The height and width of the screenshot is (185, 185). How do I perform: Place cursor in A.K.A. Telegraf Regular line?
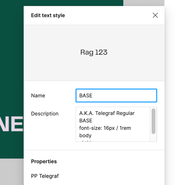[107, 113]
